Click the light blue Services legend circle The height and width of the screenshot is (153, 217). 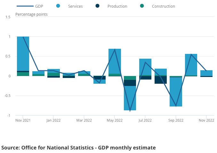pyautogui.click(x=58, y=6)
